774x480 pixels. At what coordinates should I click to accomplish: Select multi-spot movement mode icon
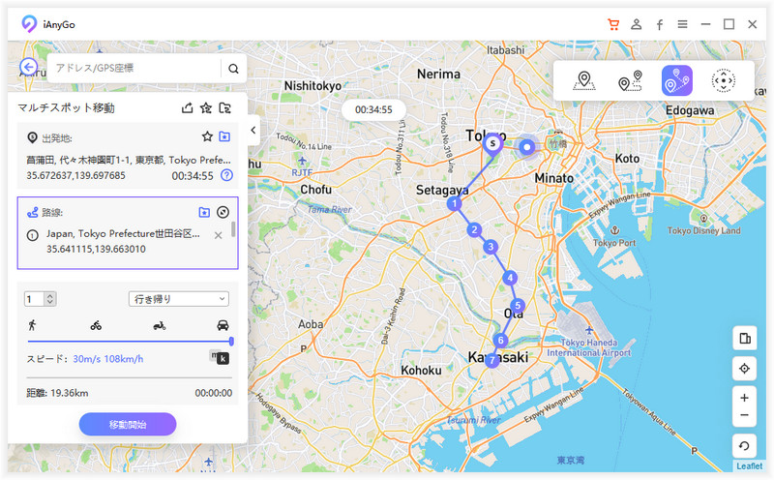[676, 81]
